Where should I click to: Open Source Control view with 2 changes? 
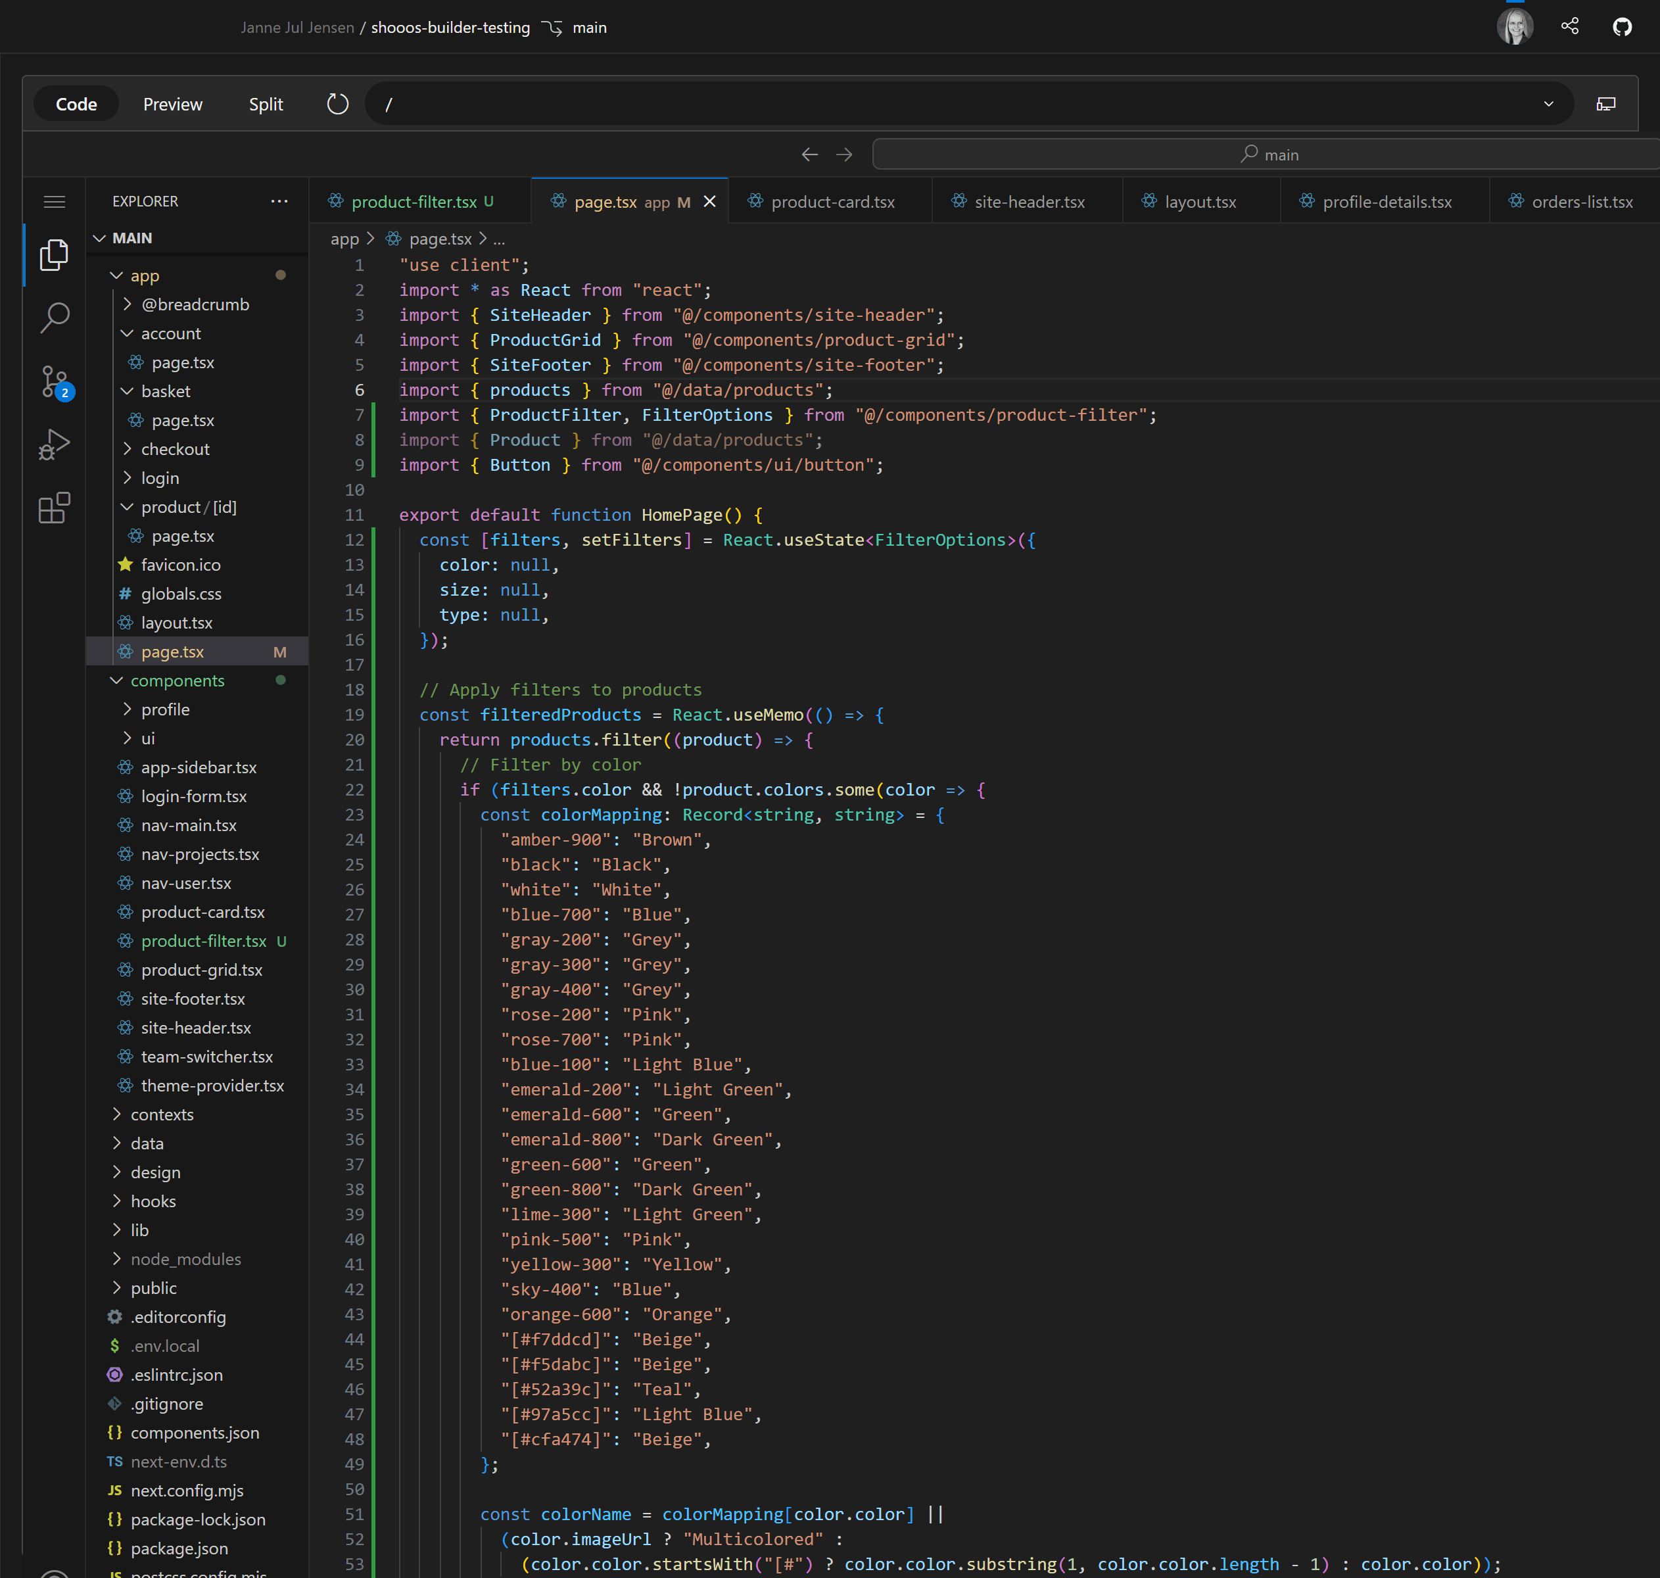point(54,382)
